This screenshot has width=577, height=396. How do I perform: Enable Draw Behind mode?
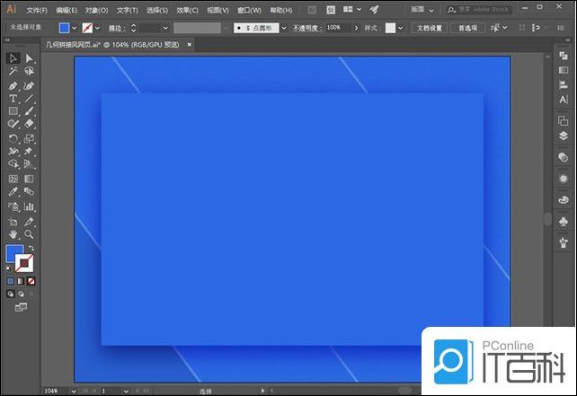pos(21,294)
